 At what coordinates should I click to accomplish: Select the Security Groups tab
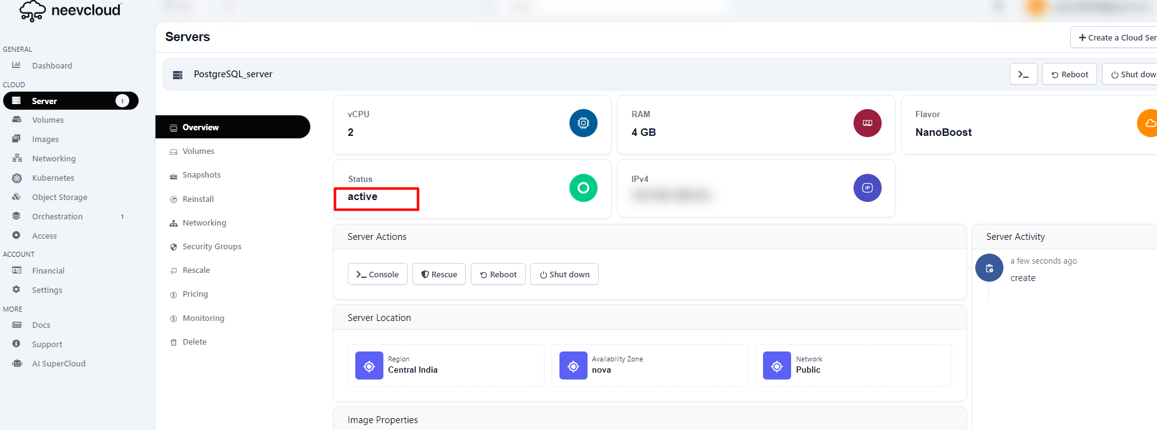click(x=212, y=247)
